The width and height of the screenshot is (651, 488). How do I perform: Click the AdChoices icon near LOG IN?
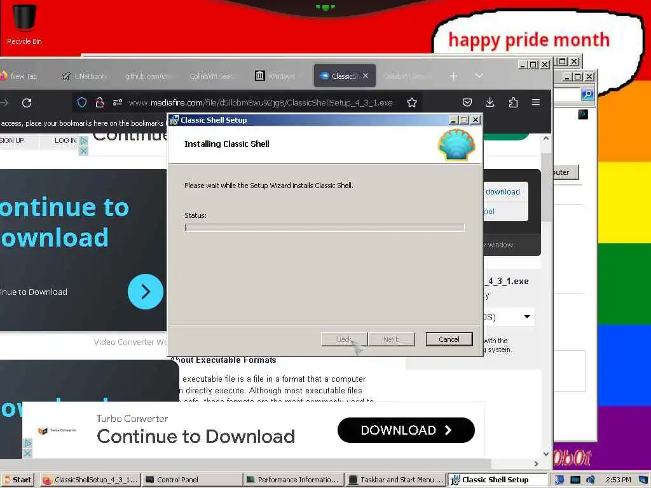(84, 140)
